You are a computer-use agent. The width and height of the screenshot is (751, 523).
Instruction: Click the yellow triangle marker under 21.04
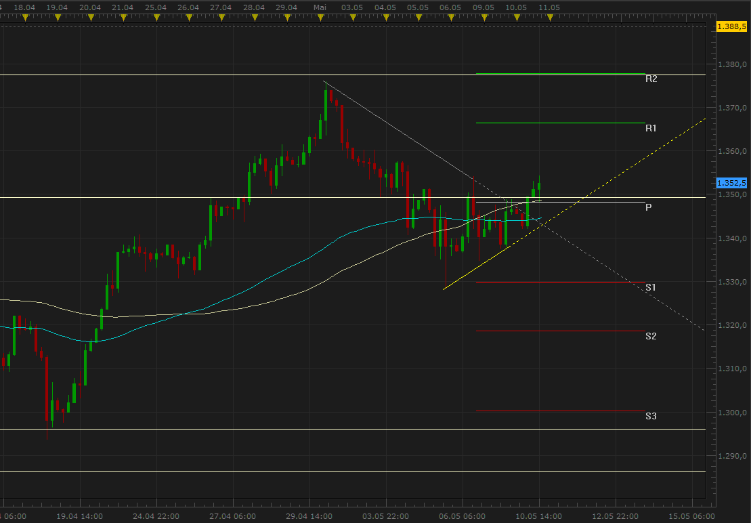[x=123, y=18]
